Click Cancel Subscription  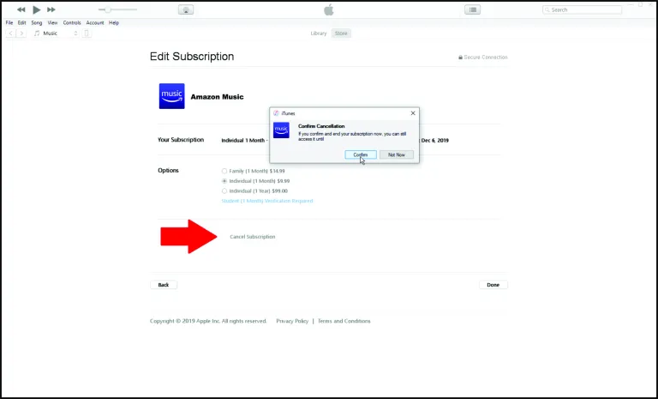(253, 237)
